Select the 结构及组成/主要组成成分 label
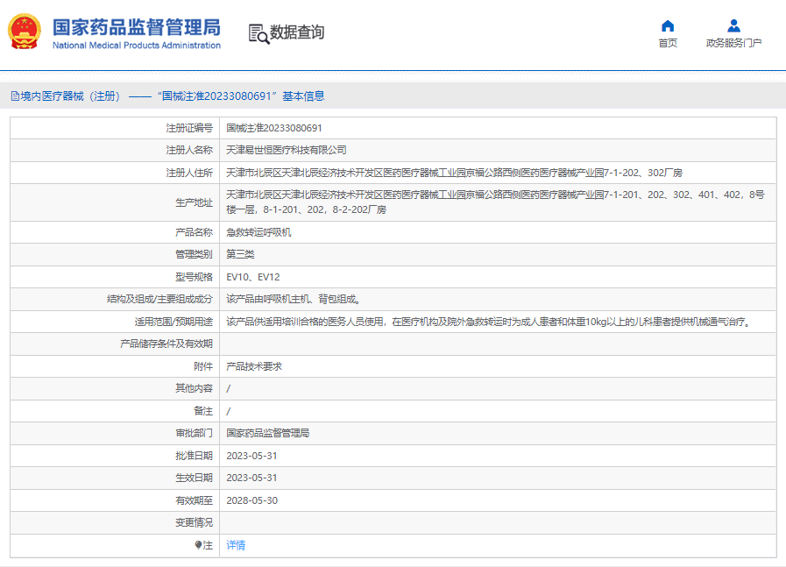This screenshot has width=786, height=567. pos(159,300)
